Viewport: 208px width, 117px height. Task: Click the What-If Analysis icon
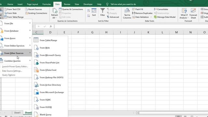pos(184,11)
